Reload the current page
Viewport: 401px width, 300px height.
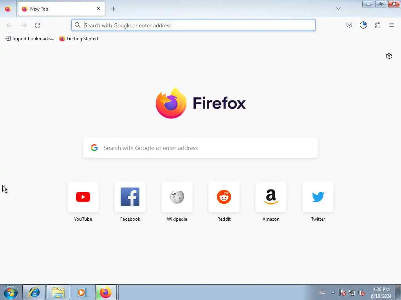point(38,25)
